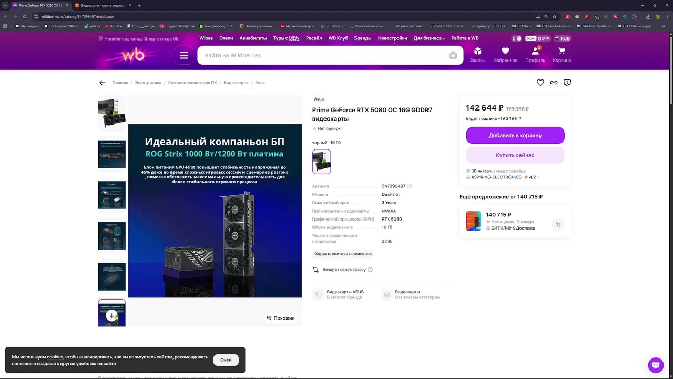The height and width of the screenshot is (379, 673).
Task: Open the YouTube bookmark in bookmarks bar
Action: tap(114, 26)
